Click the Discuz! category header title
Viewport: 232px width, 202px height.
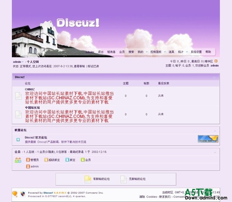coord(20,77)
